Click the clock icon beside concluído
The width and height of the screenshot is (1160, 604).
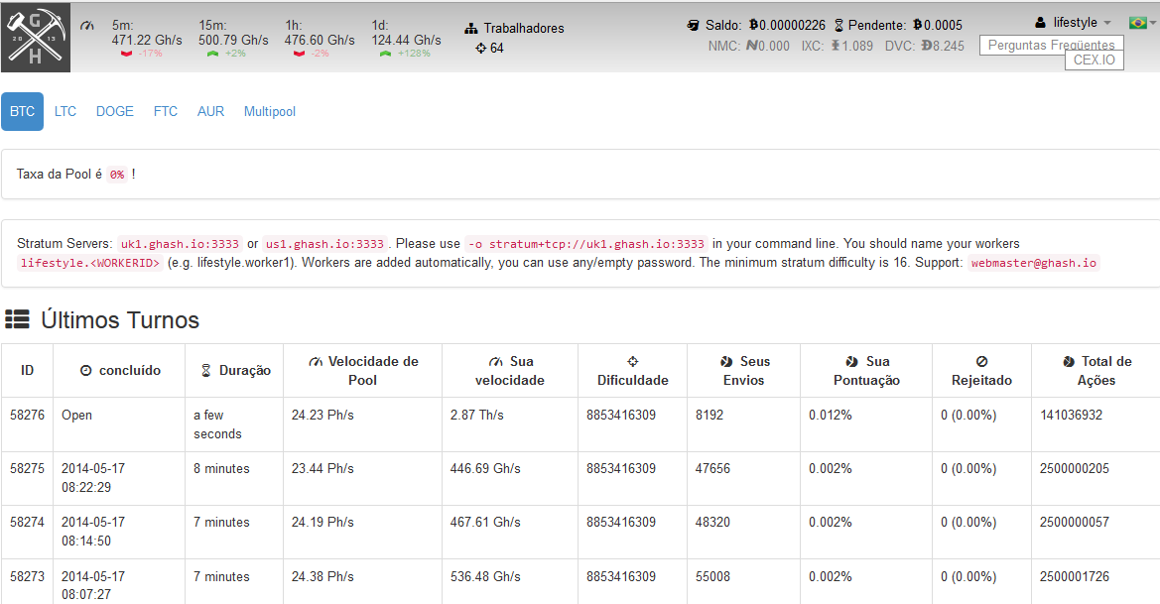tap(85, 370)
